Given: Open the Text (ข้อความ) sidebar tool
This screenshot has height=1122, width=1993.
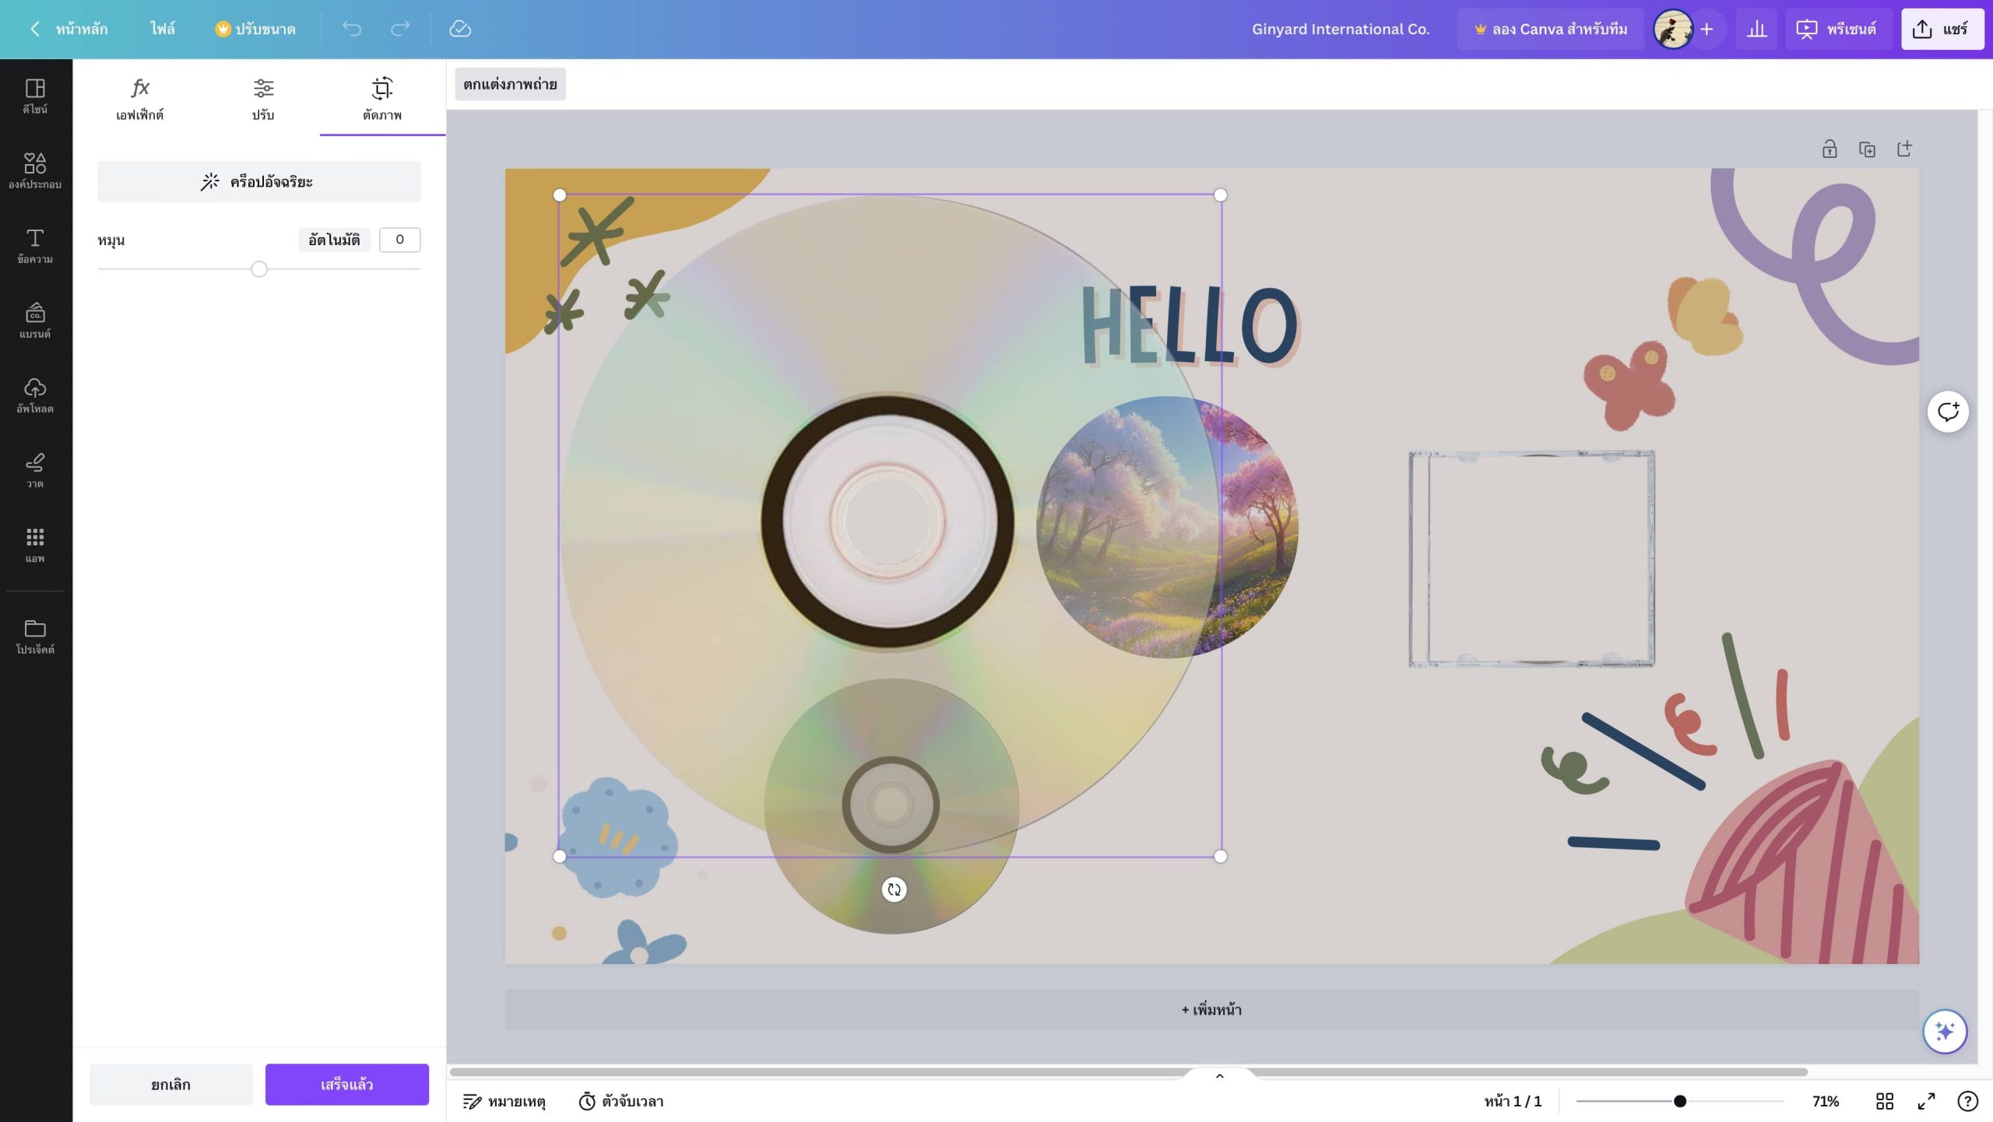Looking at the screenshot, I should [x=35, y=246].
